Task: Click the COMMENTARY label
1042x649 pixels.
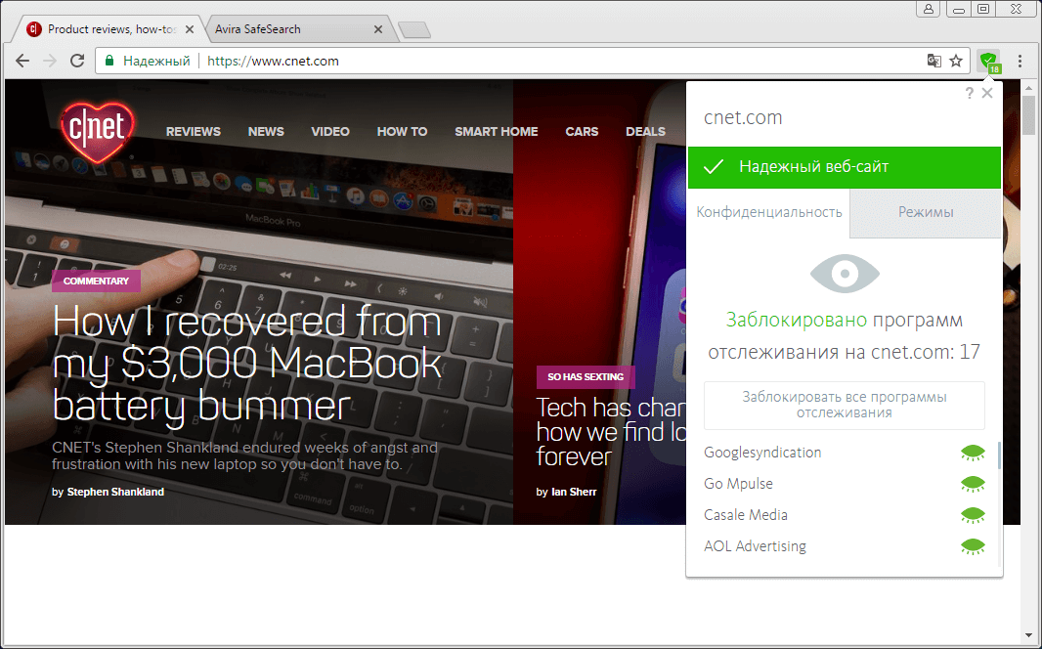Action: coord(97,281)
